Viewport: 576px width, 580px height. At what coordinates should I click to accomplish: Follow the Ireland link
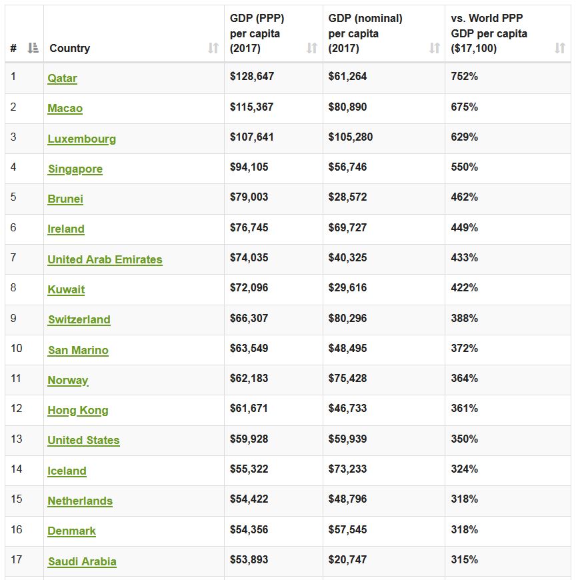(x=66, y=229)
